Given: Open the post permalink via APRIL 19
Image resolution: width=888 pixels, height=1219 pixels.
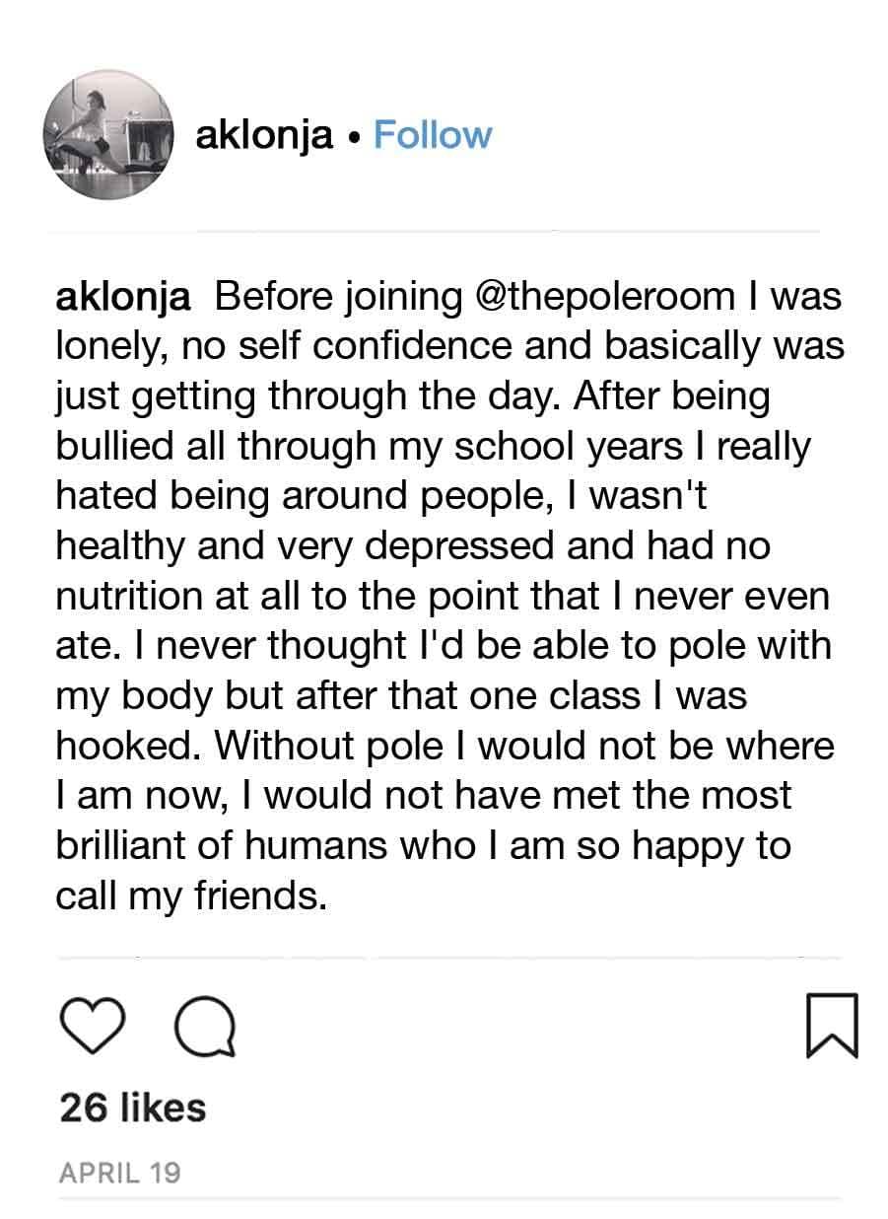Looking at the screenshot, I should pos(119,1173).
